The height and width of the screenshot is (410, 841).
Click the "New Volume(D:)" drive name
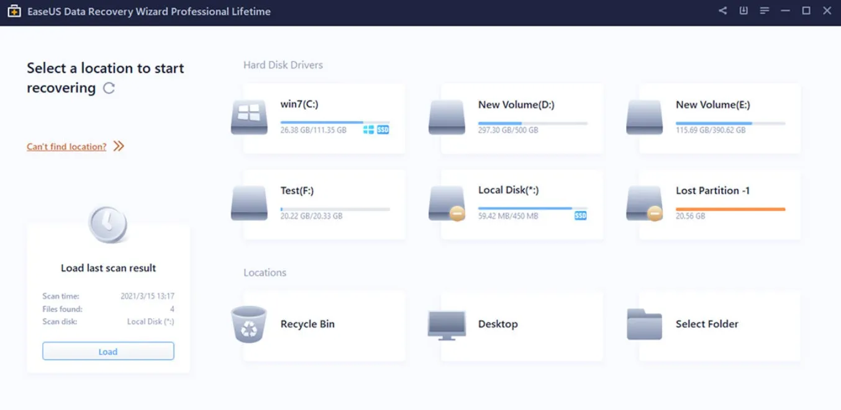coord(516,104)
